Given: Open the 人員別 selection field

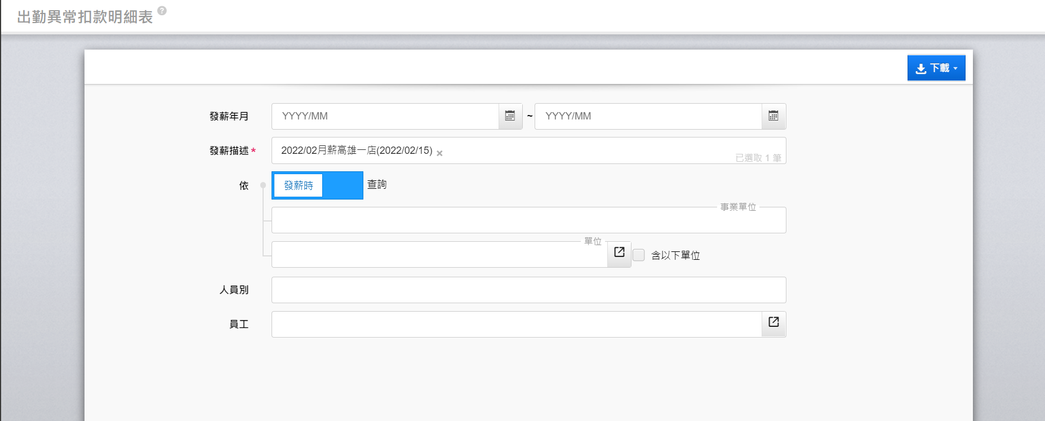Looking at the screenshot, I should [528, 290].
